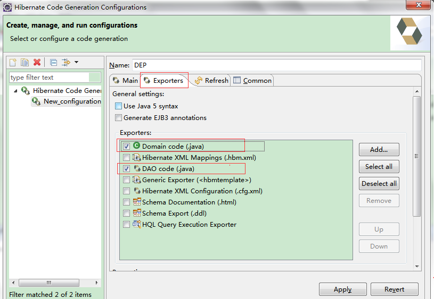Click the 'General settings:' label

(x=138, y=94)
